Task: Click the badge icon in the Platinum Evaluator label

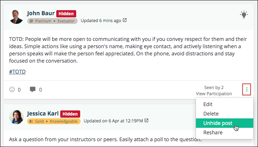Action: coord(31,21)
